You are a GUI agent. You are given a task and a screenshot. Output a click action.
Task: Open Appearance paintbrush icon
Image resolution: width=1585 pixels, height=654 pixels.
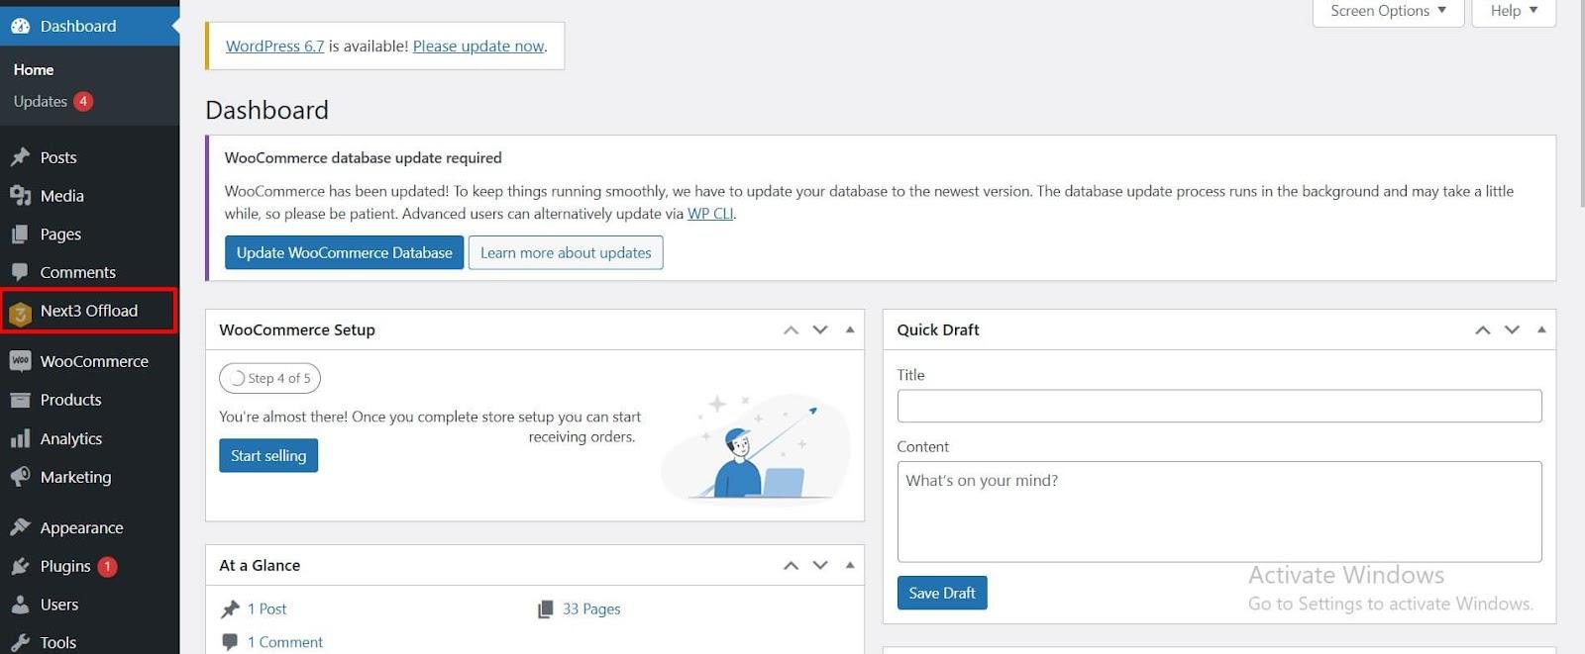coord(20,527)
